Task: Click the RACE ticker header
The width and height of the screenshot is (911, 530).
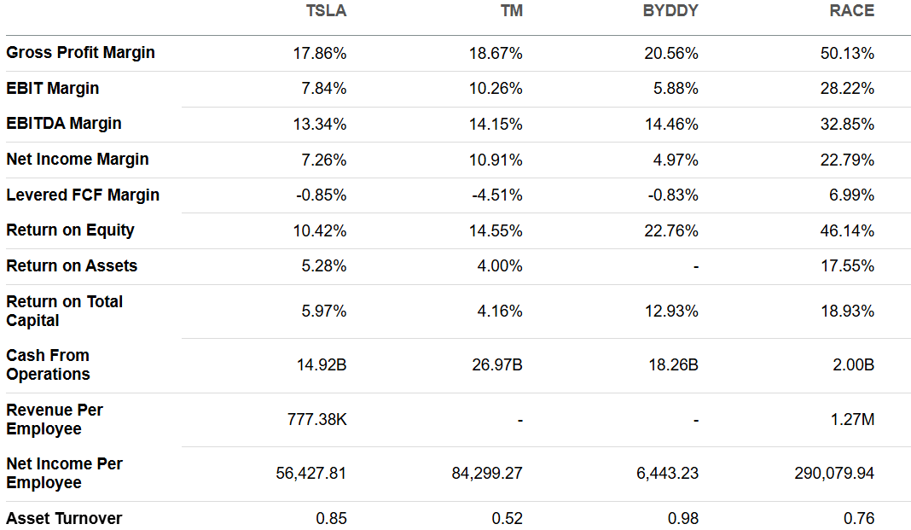Action: pyautogui.click(x=851, y=11)
